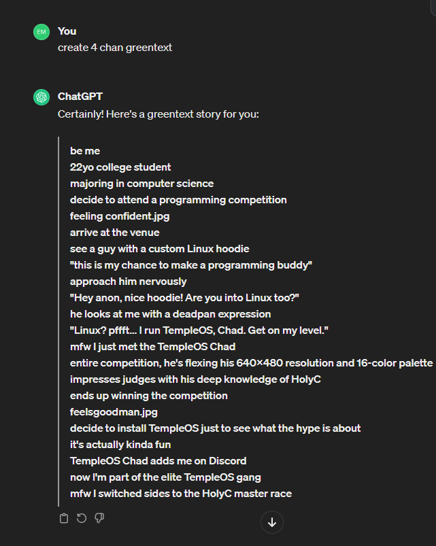Select the "ChatGPT" sender name

[80, 96]
